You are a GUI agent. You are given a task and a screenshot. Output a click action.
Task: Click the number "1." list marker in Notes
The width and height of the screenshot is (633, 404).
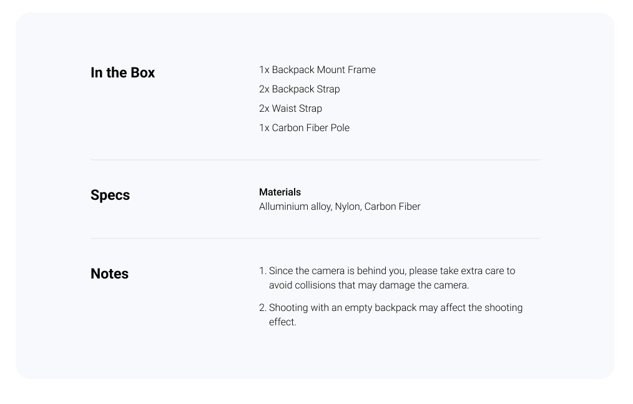click(263, 270)
